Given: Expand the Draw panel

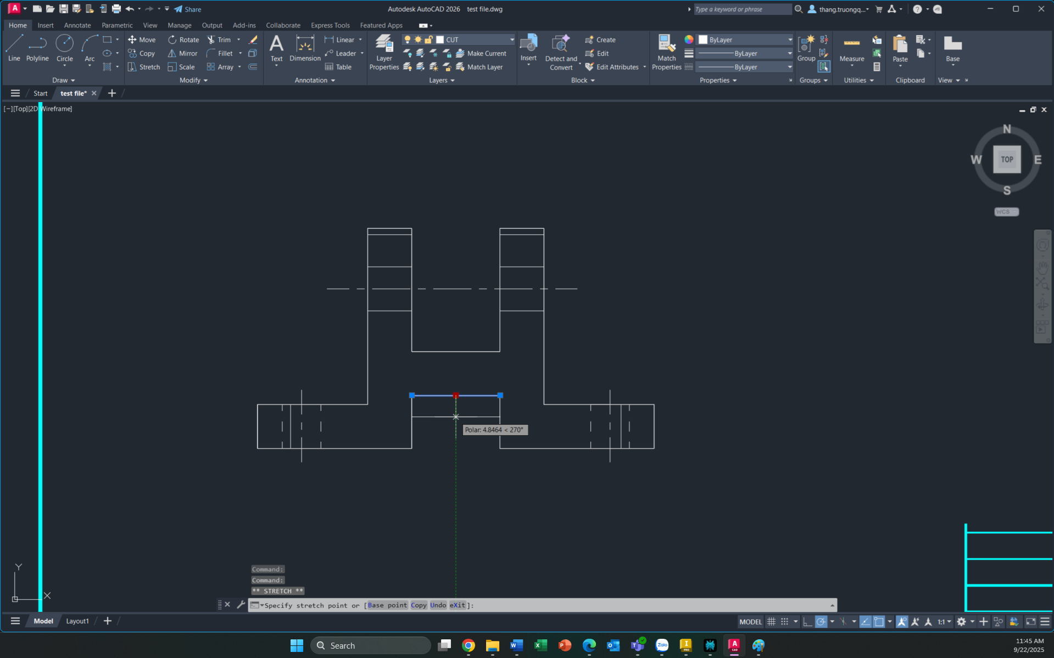Looking at the screenshot, I should pyautogui.click(x=63, y=80).
